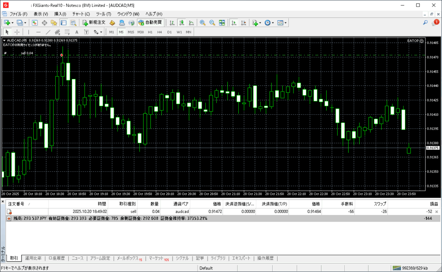This screenshot has height=272, width=442.
Task: Click the 損益 column header
Action: (x=433, y=204)
